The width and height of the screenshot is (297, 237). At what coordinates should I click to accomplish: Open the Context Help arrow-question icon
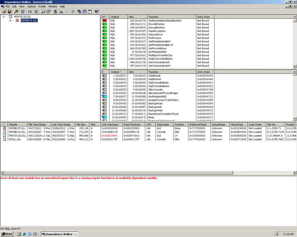tap(97, 12)
